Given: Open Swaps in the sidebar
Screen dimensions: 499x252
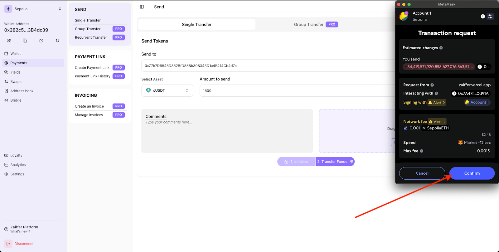Looking at the screenshot, I should pyautogui.click(x=33, y=82).
